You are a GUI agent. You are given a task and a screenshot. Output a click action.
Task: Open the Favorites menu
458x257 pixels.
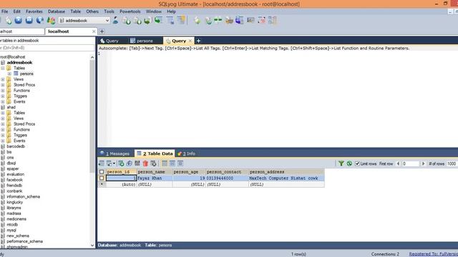[x=34, y=11]
